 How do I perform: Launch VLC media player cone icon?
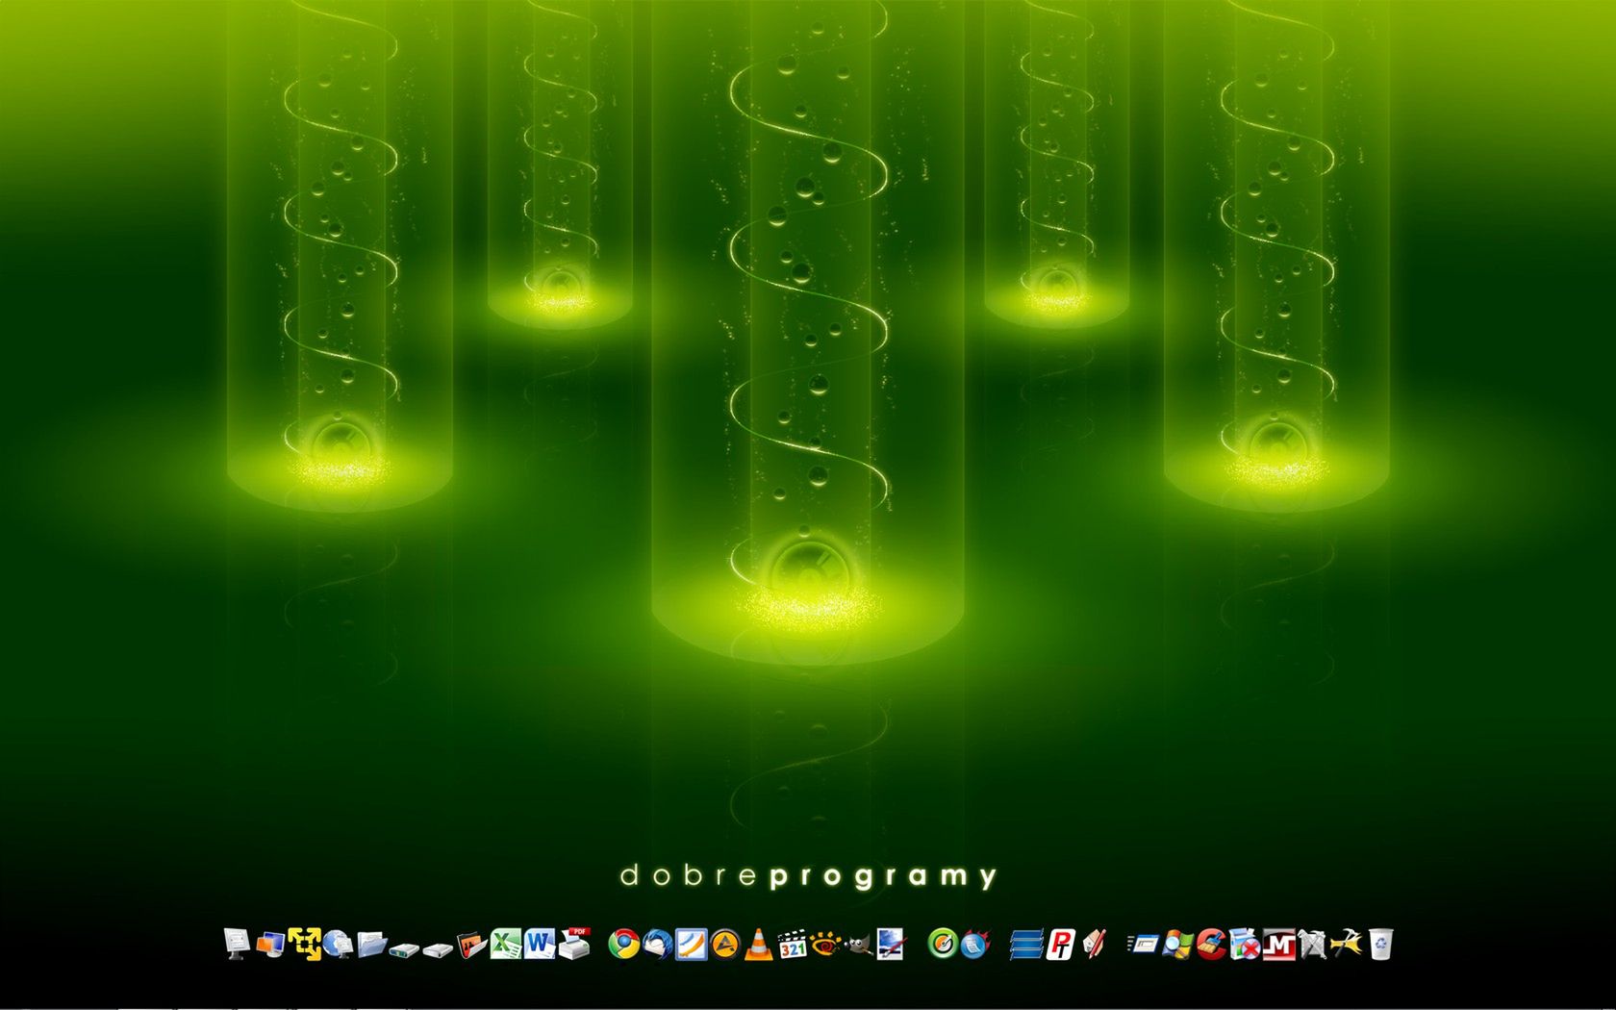(x=759, y=944)
